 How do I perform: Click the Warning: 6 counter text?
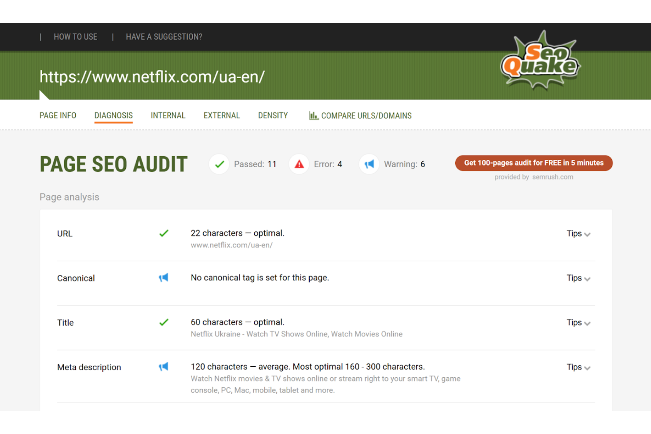point(405,164)
